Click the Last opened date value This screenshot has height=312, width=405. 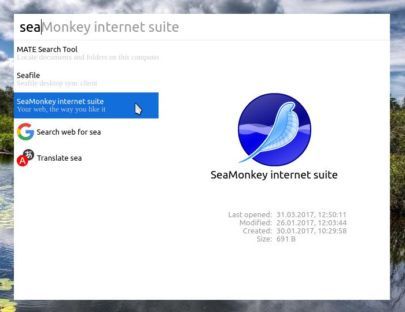(311, 214)
